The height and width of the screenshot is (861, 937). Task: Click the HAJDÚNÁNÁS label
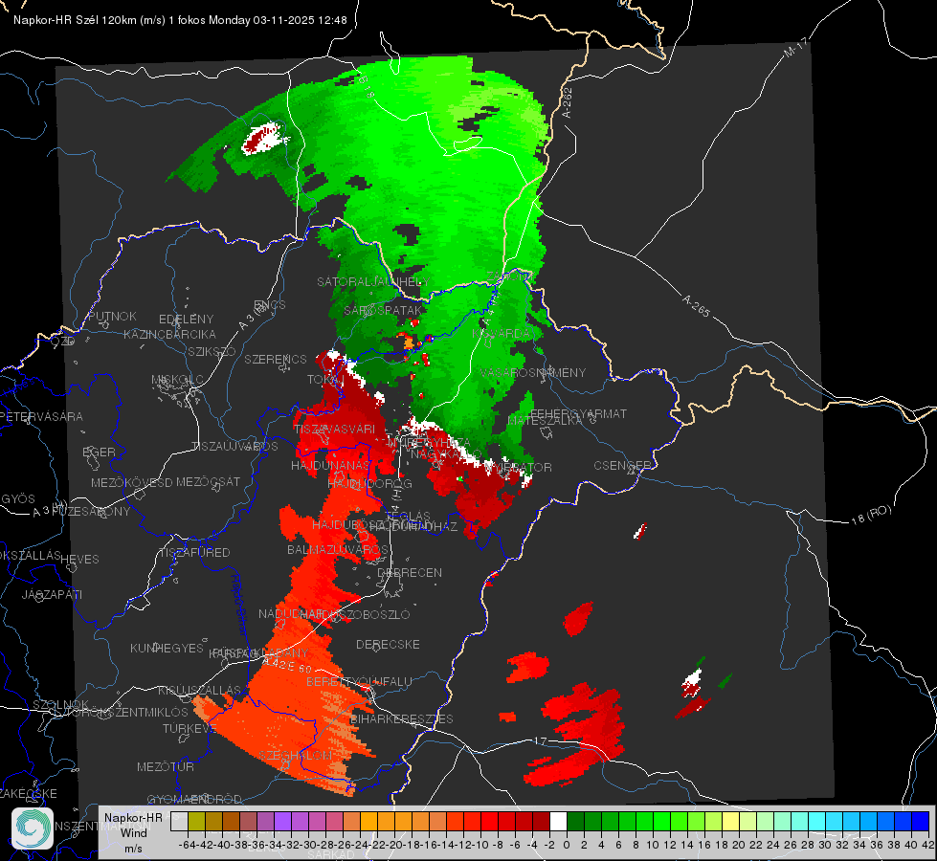point(330,466)
